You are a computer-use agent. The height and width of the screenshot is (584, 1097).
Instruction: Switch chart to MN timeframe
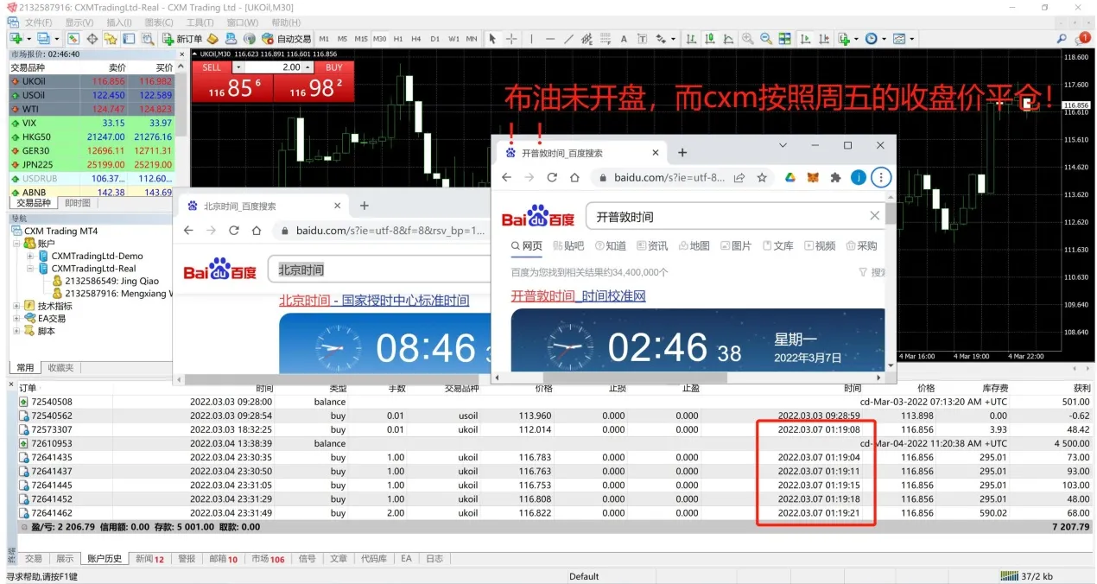click(472, 39)
